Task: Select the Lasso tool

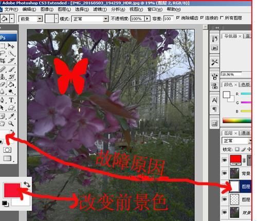Action: coord(2,53)
